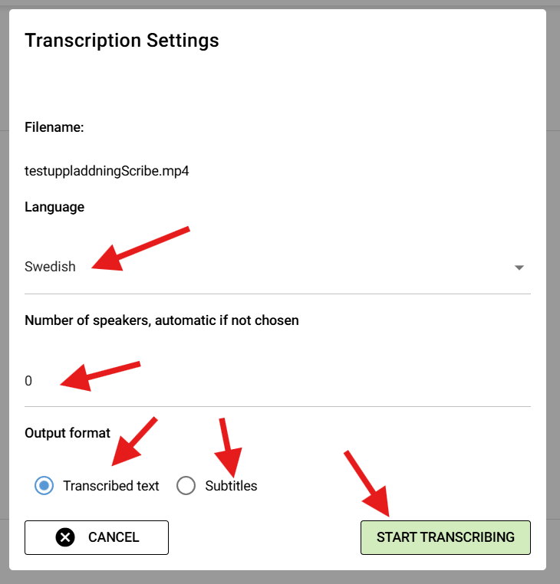
Task: Open the Language dropdown arrow
Action: click(519, 267)
